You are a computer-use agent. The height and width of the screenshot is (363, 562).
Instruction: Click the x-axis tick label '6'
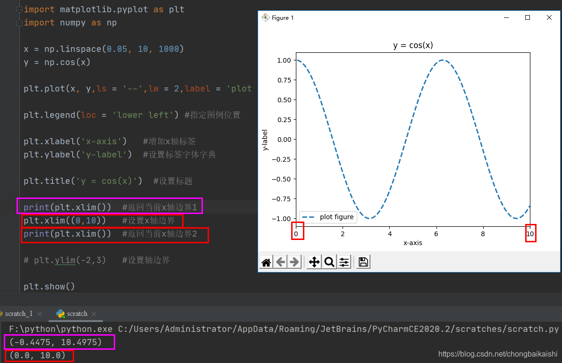tap(436, 234)
